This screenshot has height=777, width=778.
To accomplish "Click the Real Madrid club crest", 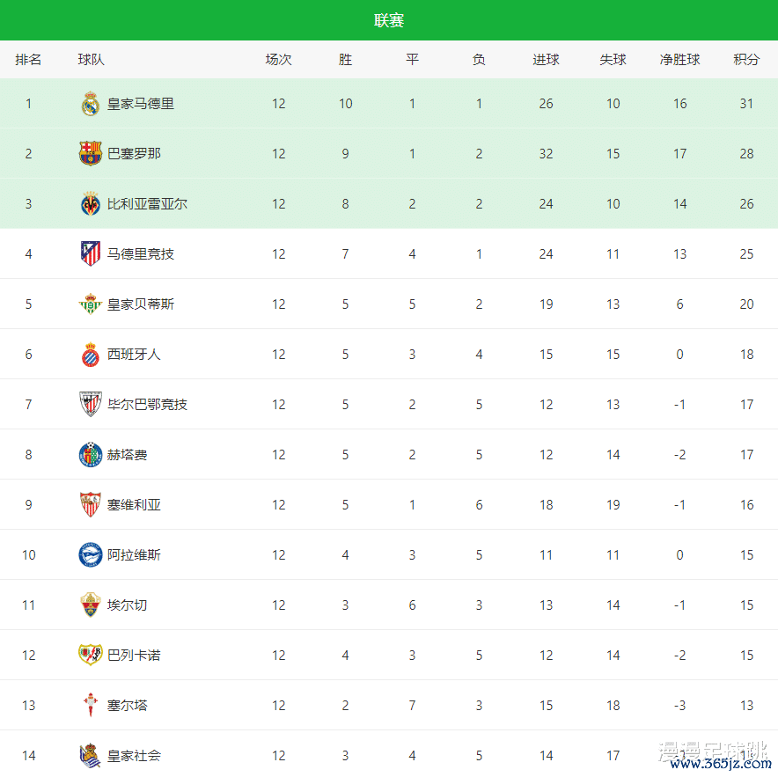I will (x=91, y=104).
